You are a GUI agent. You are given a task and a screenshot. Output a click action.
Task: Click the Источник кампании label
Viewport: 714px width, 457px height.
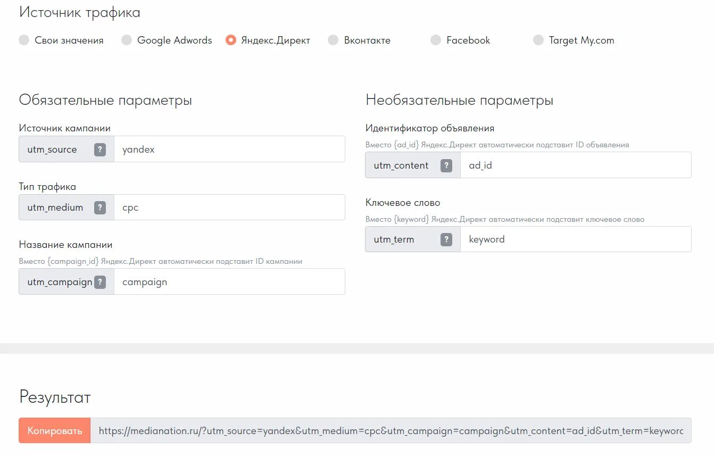coord(65,128)
